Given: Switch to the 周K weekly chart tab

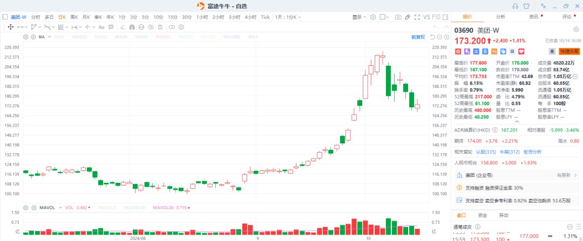Looking at the screenshot, I should pyautogui.click(x=74, y=17).
